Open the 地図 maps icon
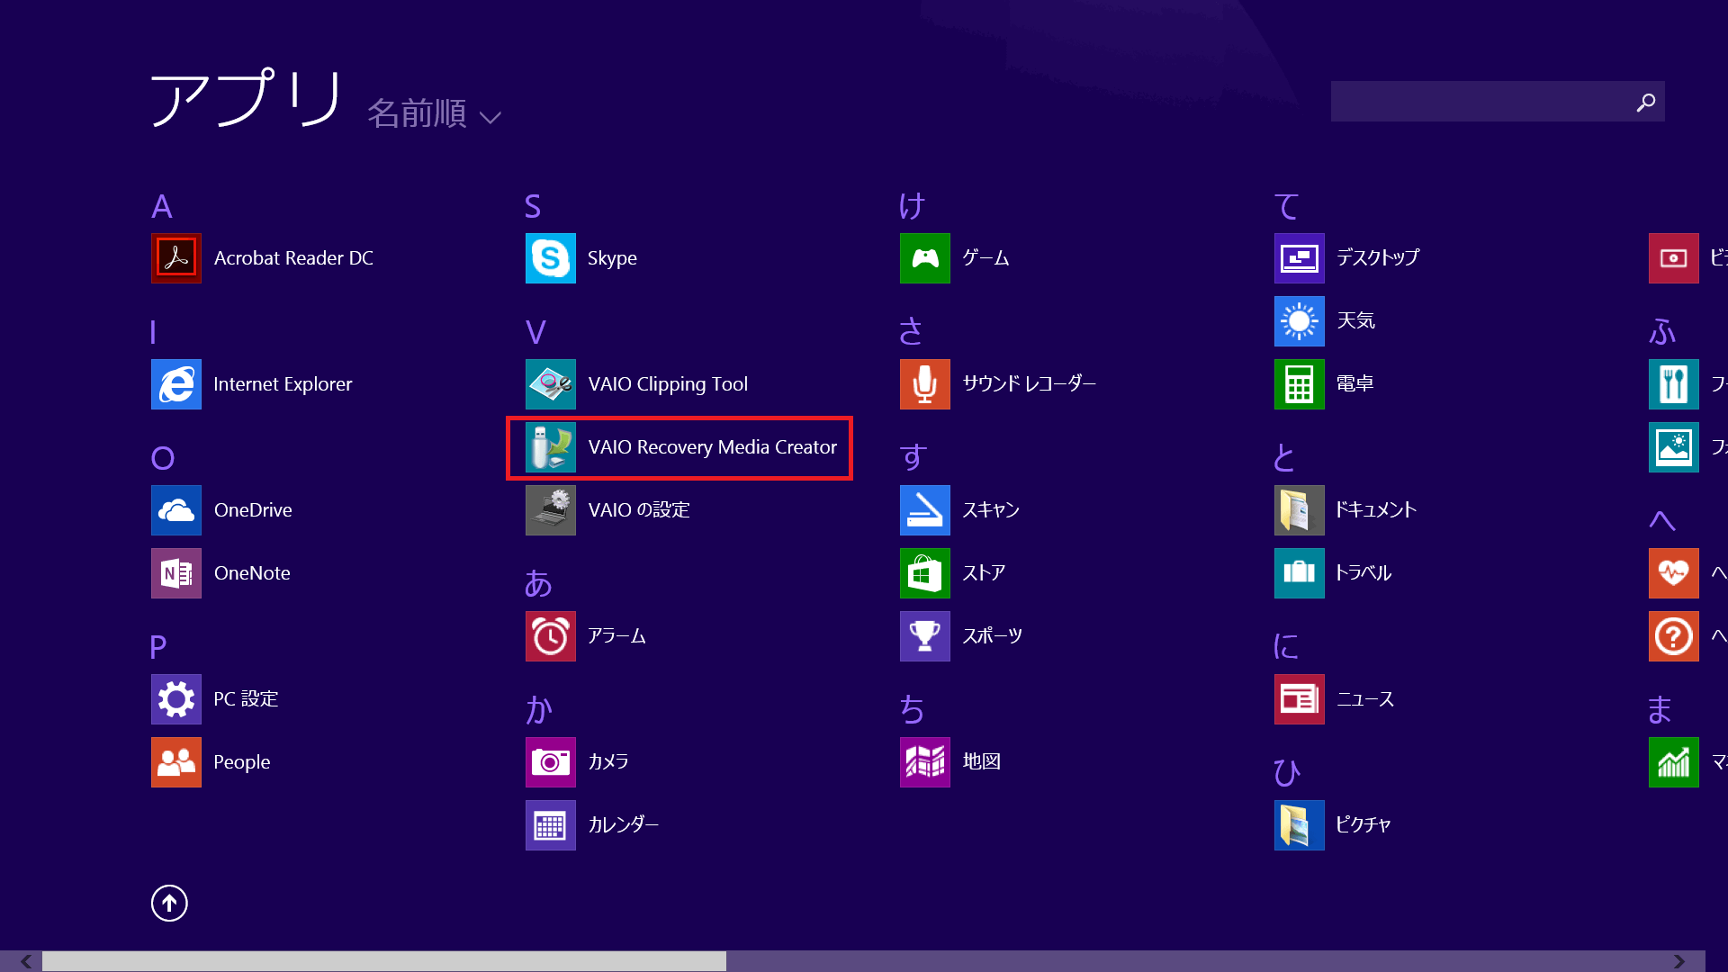Viewport: 1728px width, 972px height. point(925,762)
